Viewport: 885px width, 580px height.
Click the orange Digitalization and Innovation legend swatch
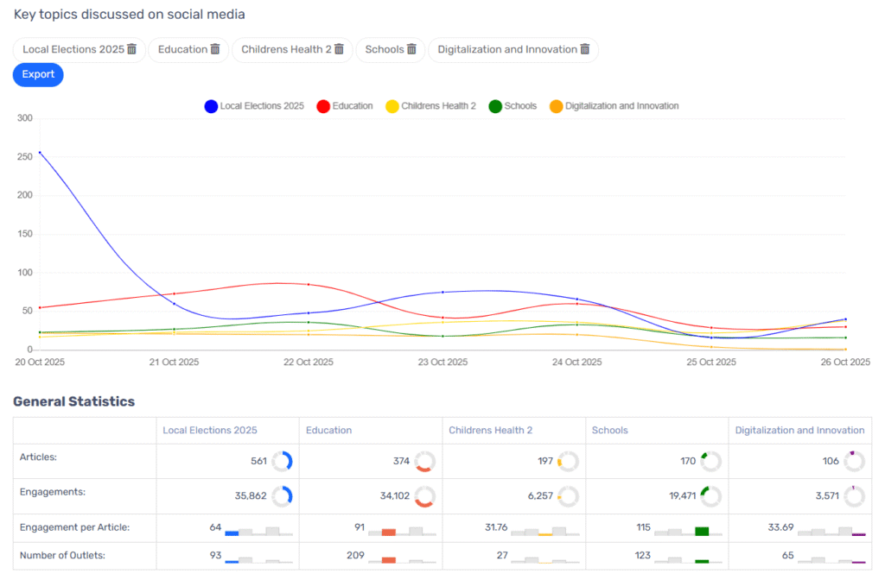point(556,106)
